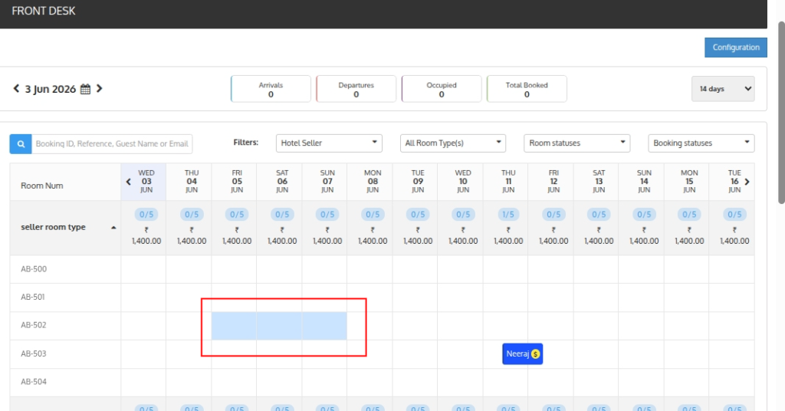The image size is (785, 411).
Task: Click the 3 Jun 2026 date text
Action: click(51, 89)
